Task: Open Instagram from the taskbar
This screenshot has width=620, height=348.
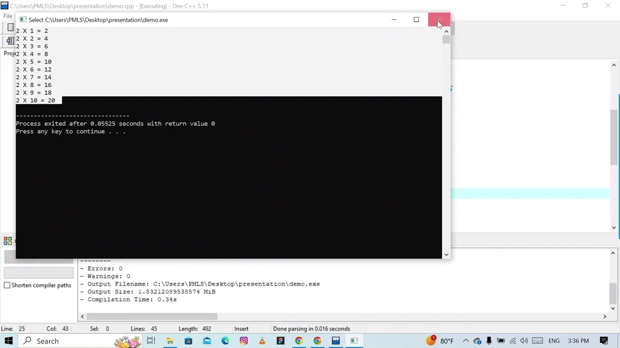Action: click(244, 341)
